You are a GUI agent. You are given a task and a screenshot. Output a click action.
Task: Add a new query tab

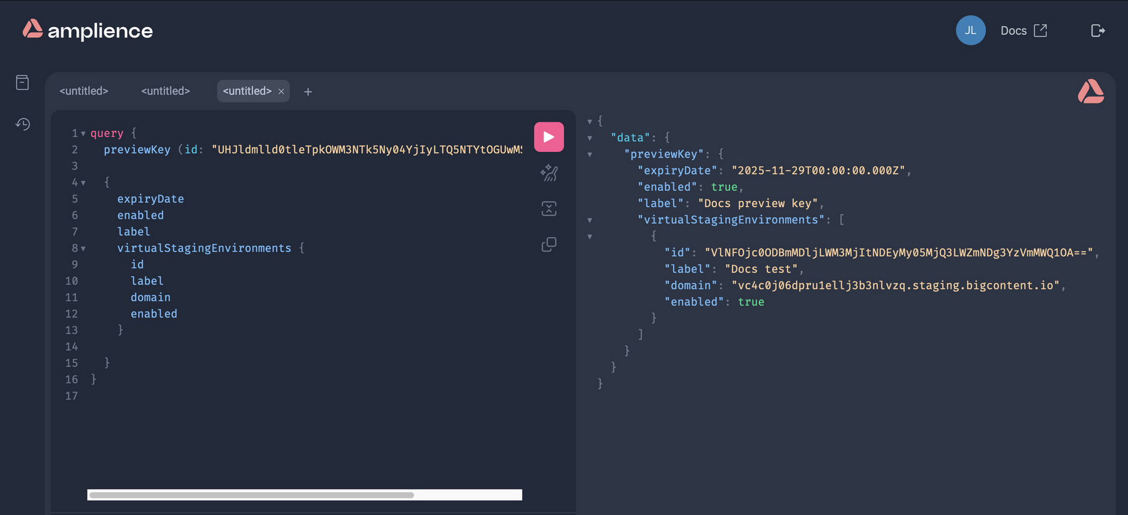click(308, 92)
